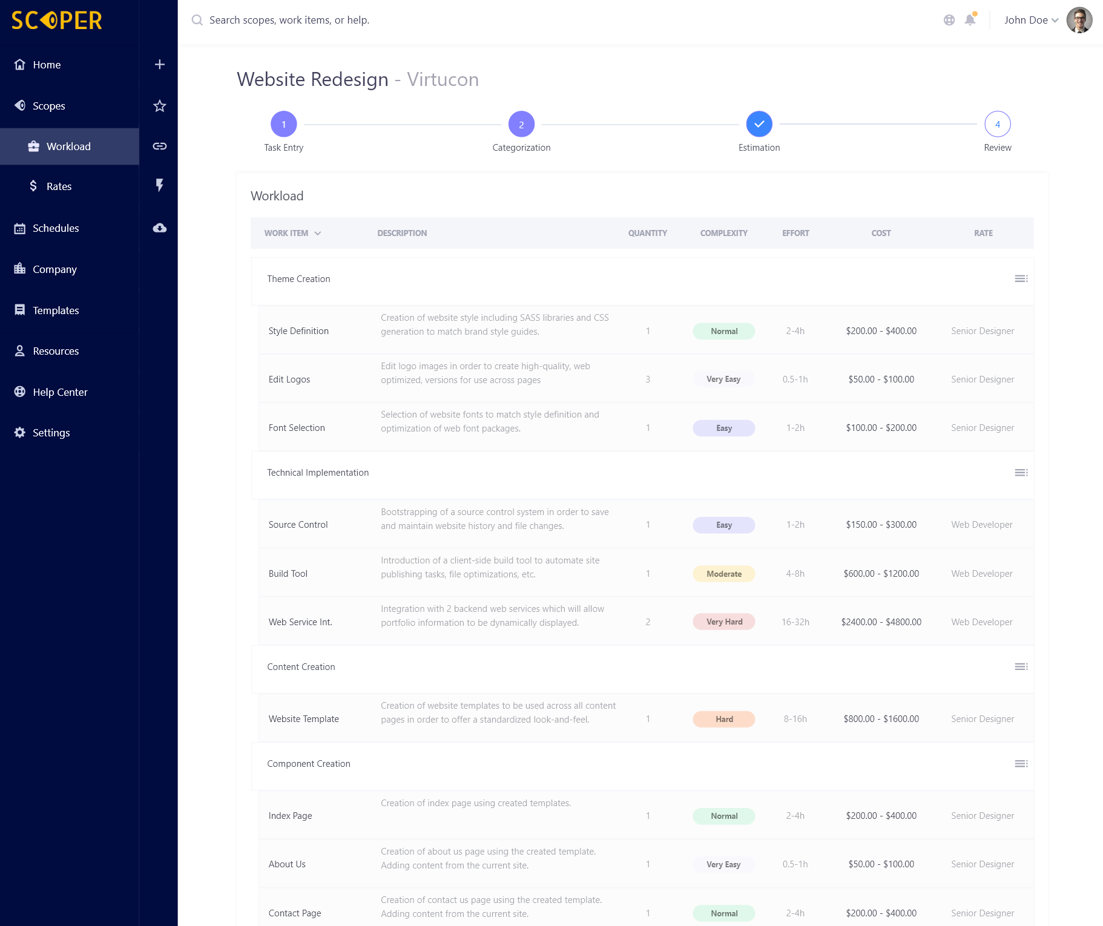Click the cloud download icon
Image resolution: width=1103 pixels, height=926 pixels.
pyautogui.click(x=159, y=228)
